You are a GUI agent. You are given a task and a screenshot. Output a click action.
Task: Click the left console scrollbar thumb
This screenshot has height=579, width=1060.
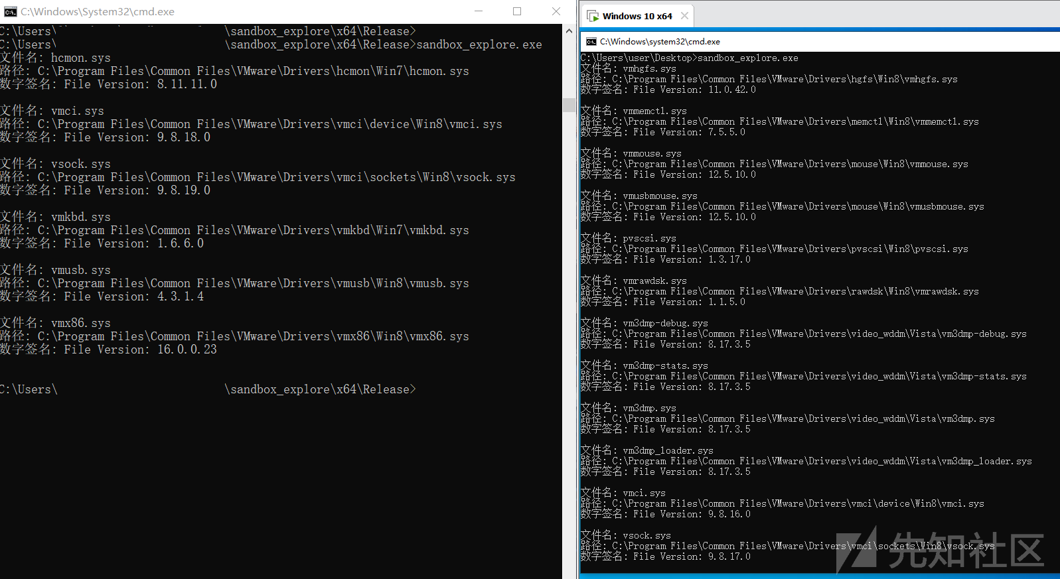click(569, 105)
